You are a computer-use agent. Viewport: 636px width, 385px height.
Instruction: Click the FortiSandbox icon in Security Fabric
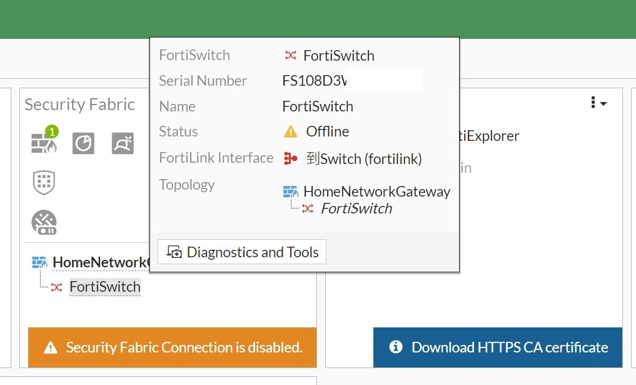[x=123, y=143]
